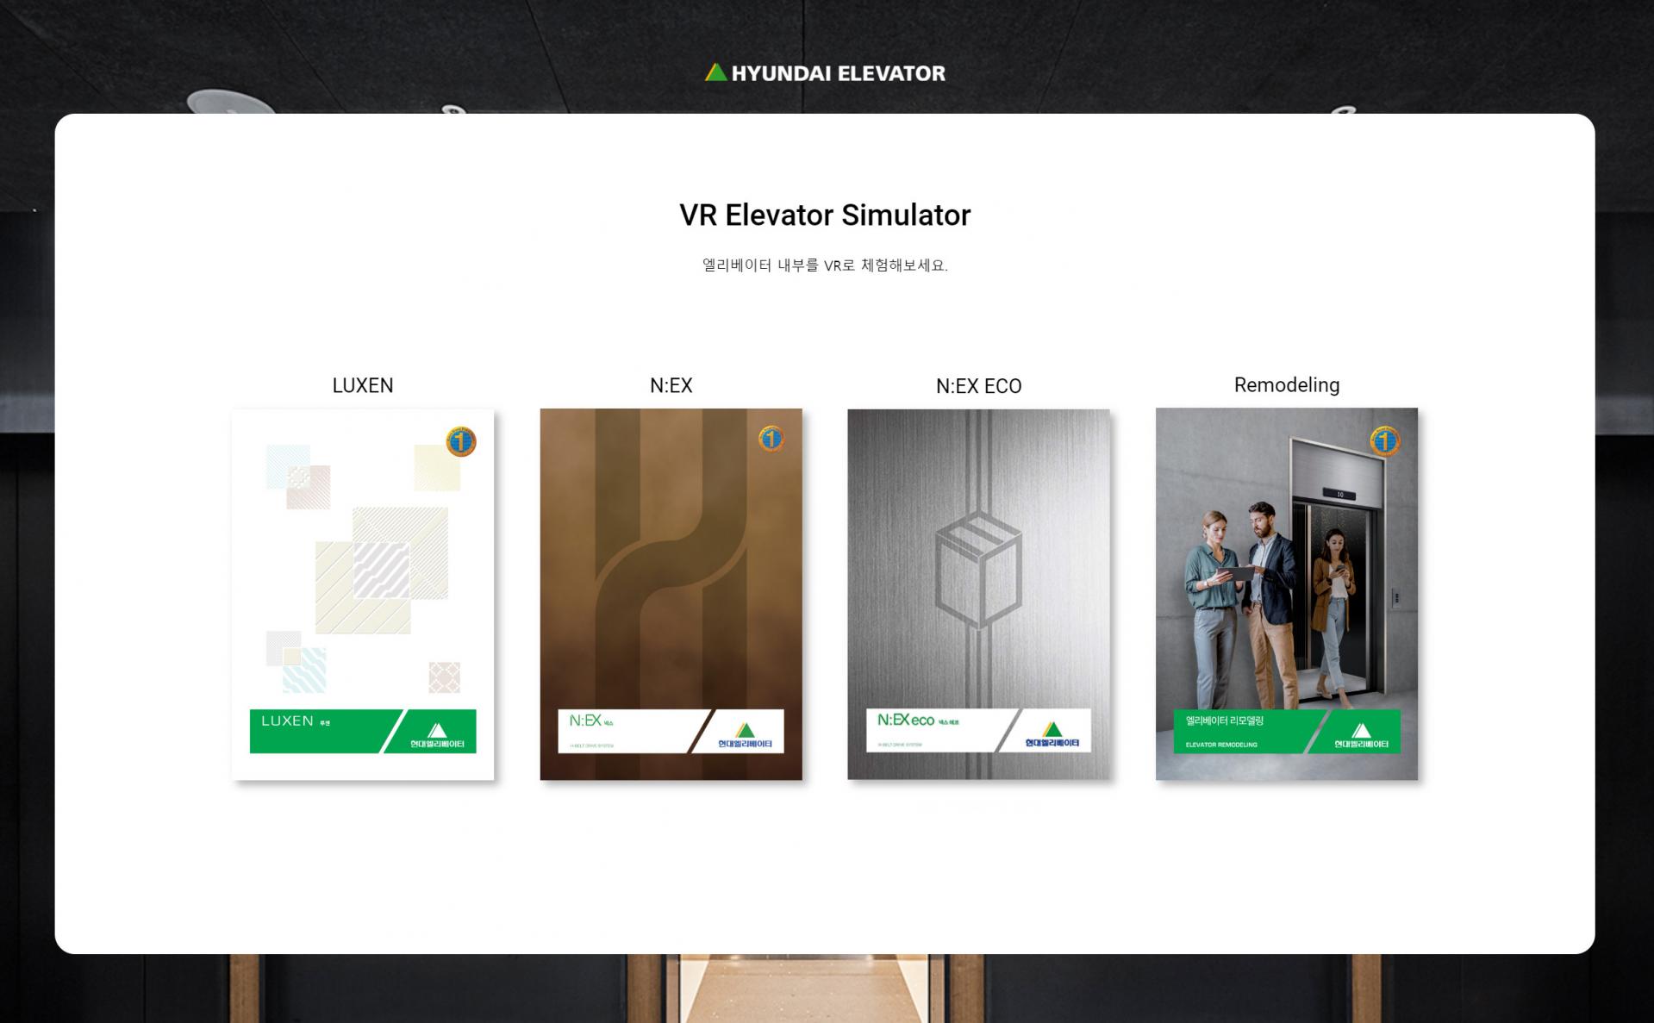Click the '엘리베이터 리모델링' banner text

coord(1225,720)
